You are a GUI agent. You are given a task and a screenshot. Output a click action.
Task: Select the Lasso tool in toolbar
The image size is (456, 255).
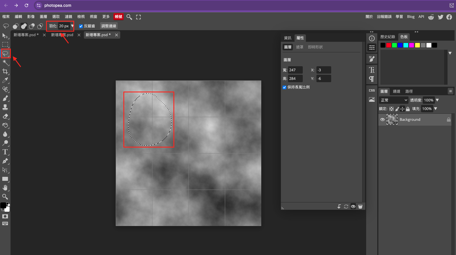click(x=5, y=53)
